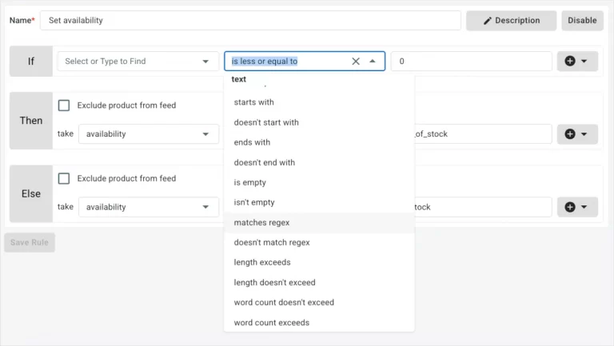Enable Exclude product from feed in Else

pos(64,178)
